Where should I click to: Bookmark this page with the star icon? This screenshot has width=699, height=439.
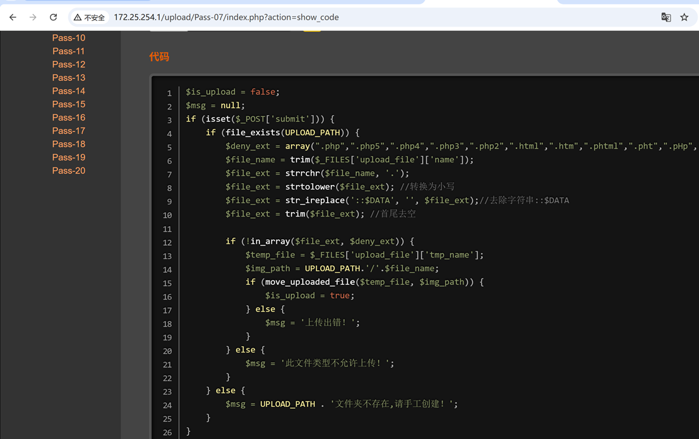pyautogui.click(x=684, y=18)
